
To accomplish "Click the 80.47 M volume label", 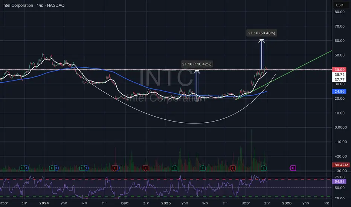I will click(341, 165).
